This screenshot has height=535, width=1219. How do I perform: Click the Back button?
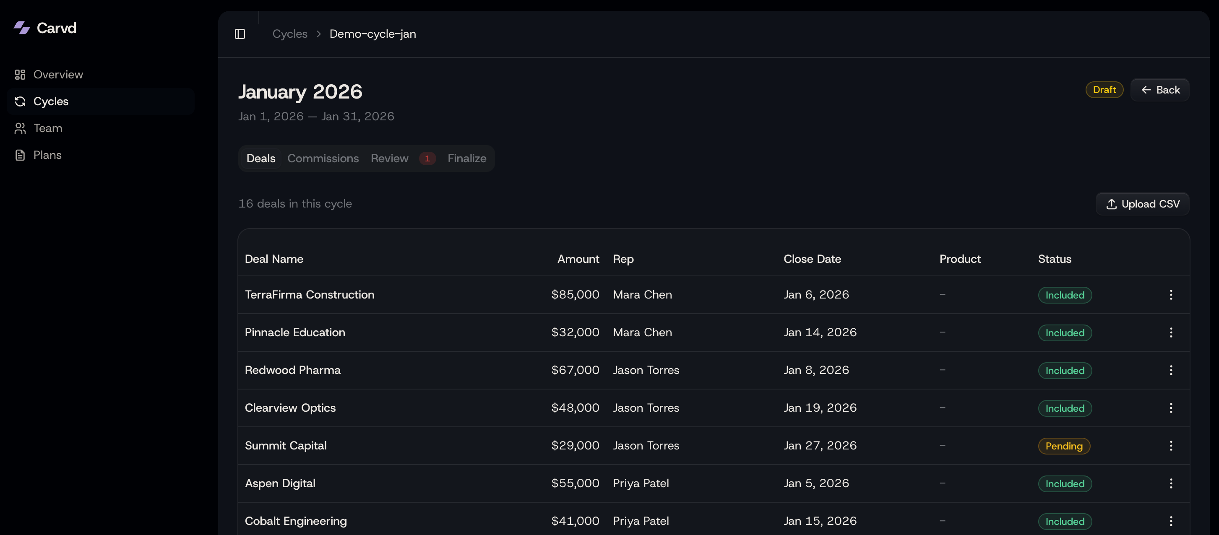(1160, 90)
